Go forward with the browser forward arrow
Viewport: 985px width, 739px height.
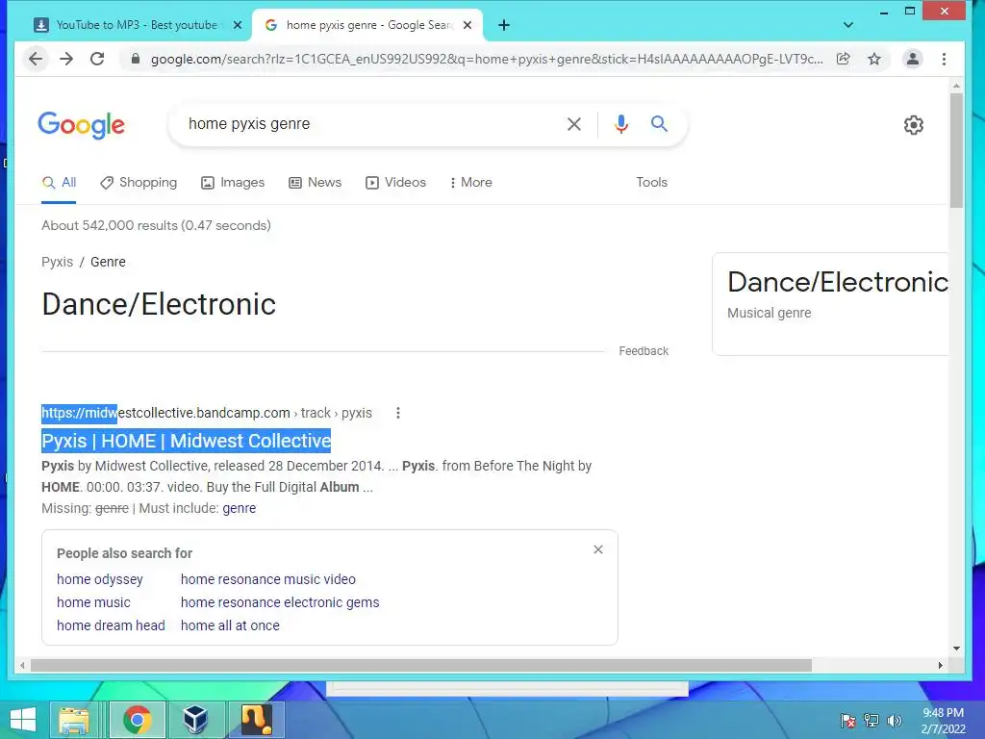66,59
